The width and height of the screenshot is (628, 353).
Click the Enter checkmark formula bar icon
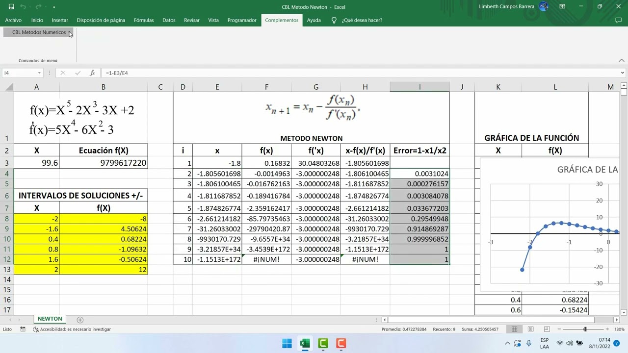pyautogui.click(x=78, y=73)
